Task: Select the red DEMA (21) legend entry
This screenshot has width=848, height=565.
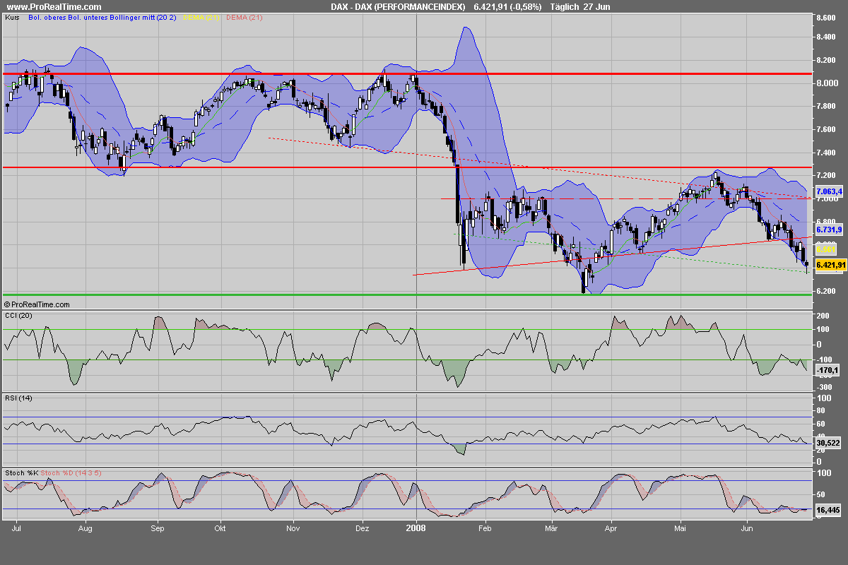Action: 244,17
